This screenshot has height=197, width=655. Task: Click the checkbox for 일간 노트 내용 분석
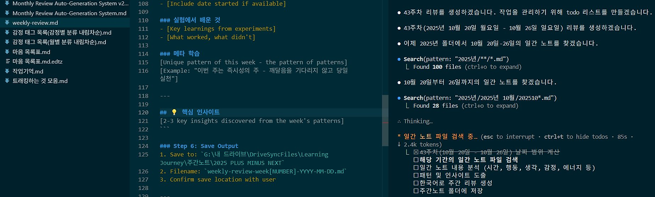point(416,167)
